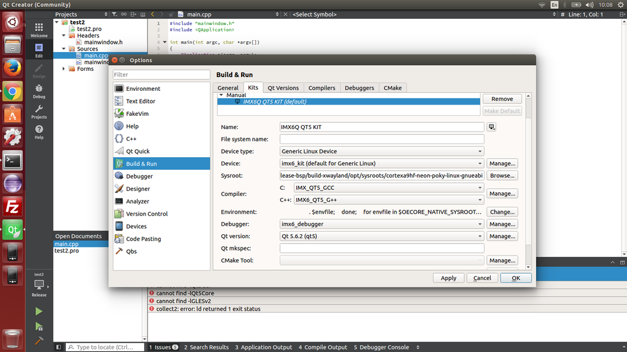The image size is (627, 352).
Task: Click the options Filter field
Action: [x=161, y=75]
